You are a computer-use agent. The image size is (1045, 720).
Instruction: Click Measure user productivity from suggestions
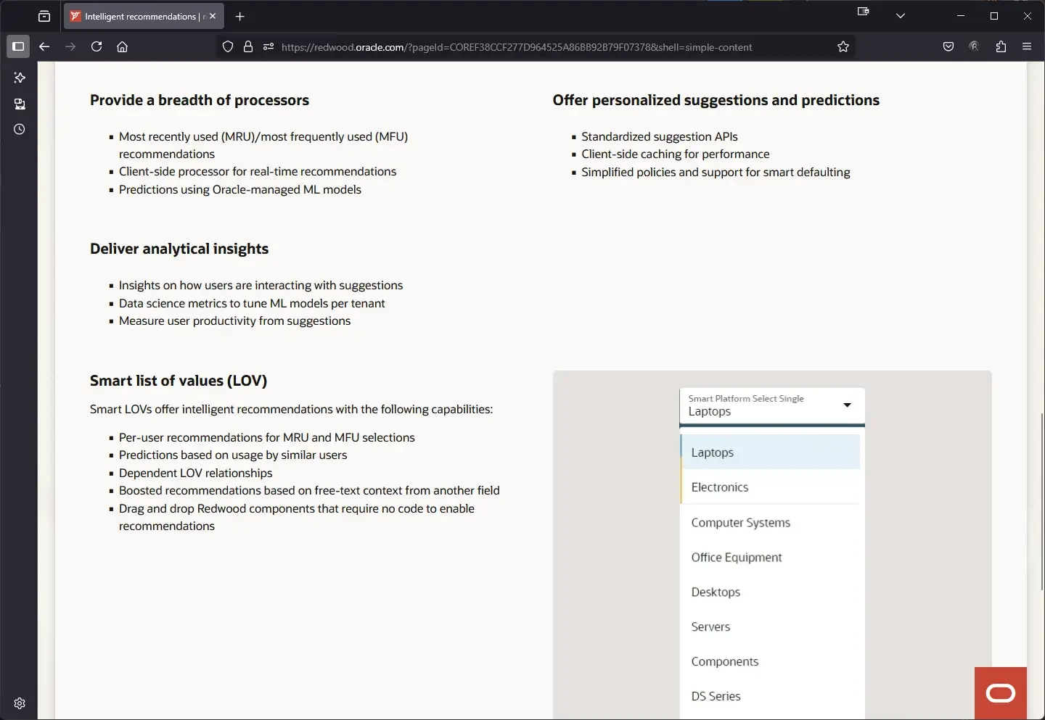coord(235,320)
